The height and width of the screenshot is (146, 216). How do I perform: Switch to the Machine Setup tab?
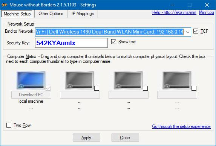coord(17,14)
